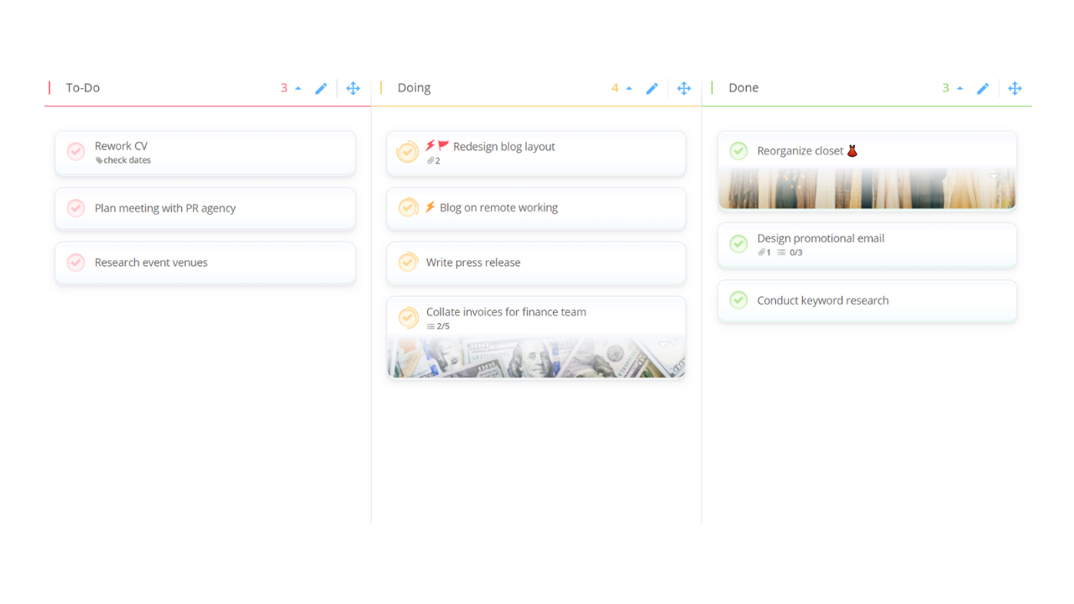Click the 2/5 subtask progress count
Viewport: 1074px width, 604px height.
coord(443,326)
